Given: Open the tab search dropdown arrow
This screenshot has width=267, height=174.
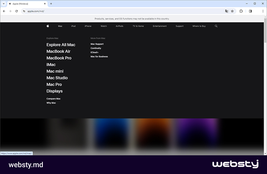Looking at the screenshot, I should coord(4,4).
